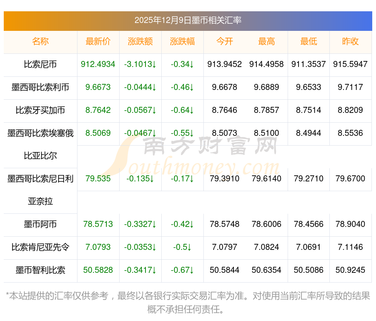The width and height of the screenshot is (376, 321).
Task: Click the latest price 912.4934
Action: [x=98, y=64]
